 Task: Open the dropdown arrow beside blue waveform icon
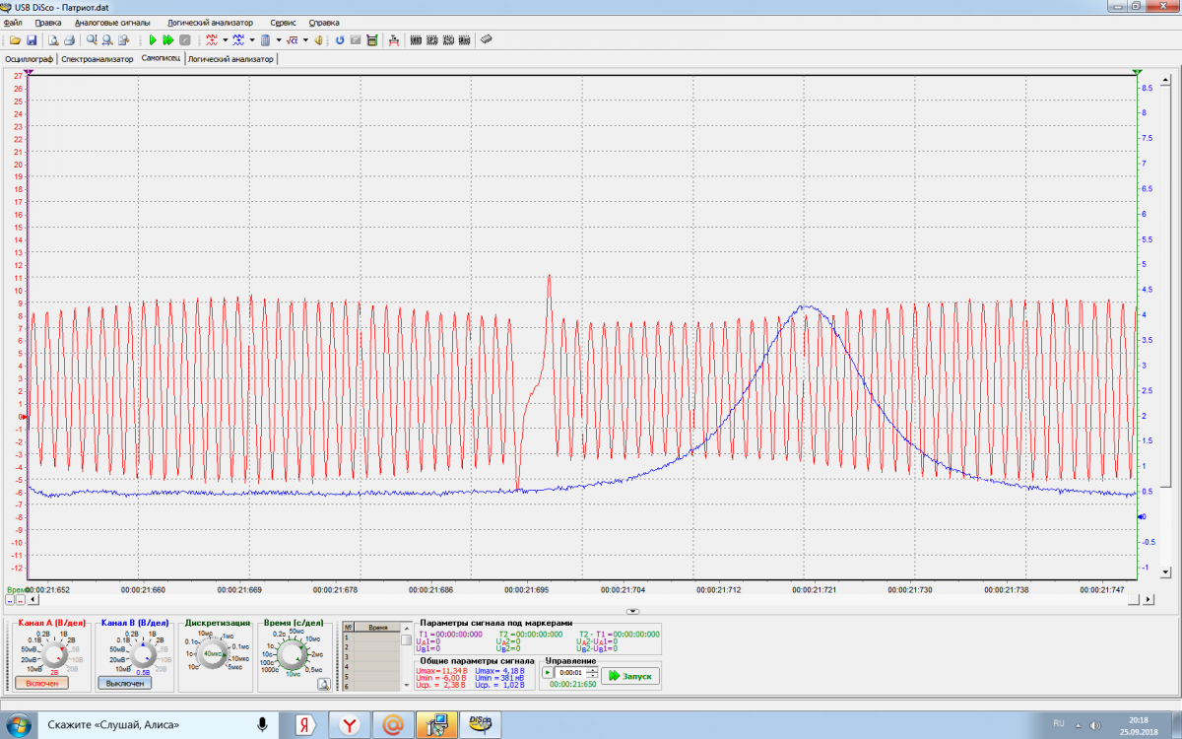tap(252, 40)
